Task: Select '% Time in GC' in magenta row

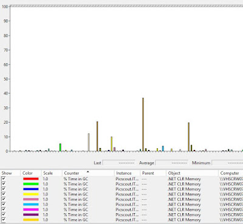Action: [76, 209]
